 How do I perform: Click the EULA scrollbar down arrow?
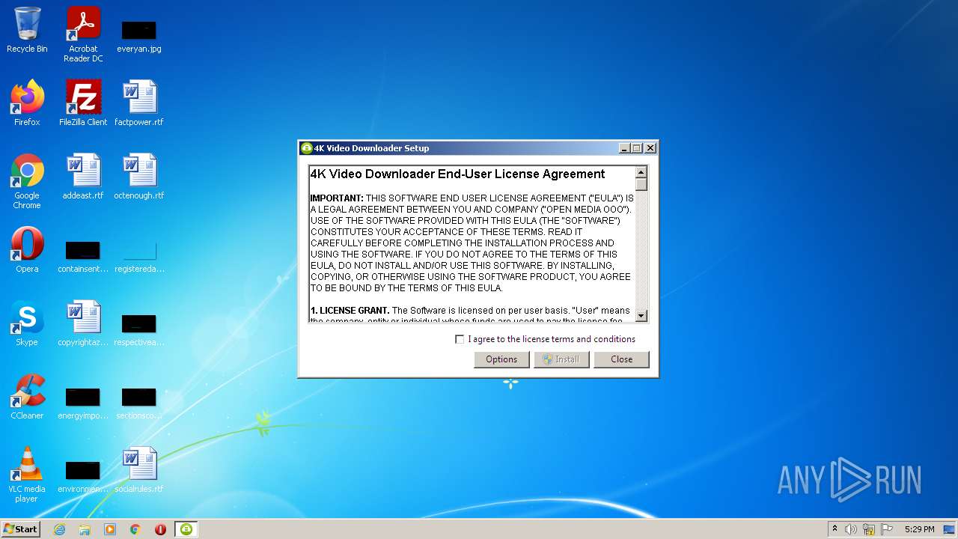tap(641, 316)
